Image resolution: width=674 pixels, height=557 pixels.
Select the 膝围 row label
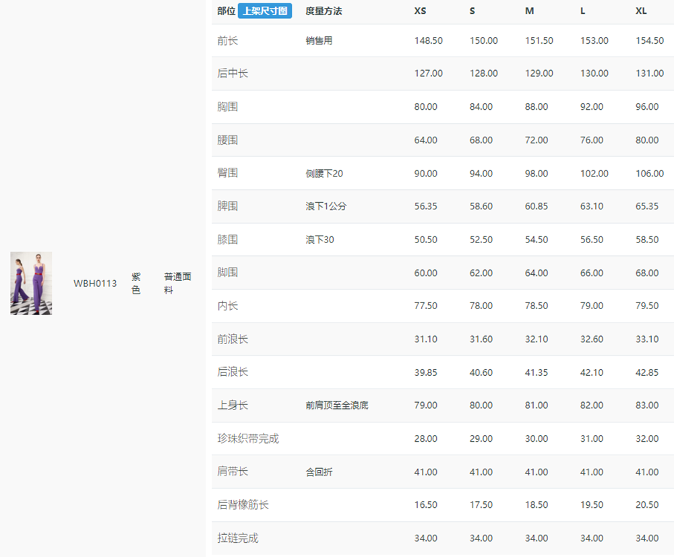(227, 240)
